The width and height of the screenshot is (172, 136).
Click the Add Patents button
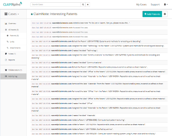coord(152,14)
